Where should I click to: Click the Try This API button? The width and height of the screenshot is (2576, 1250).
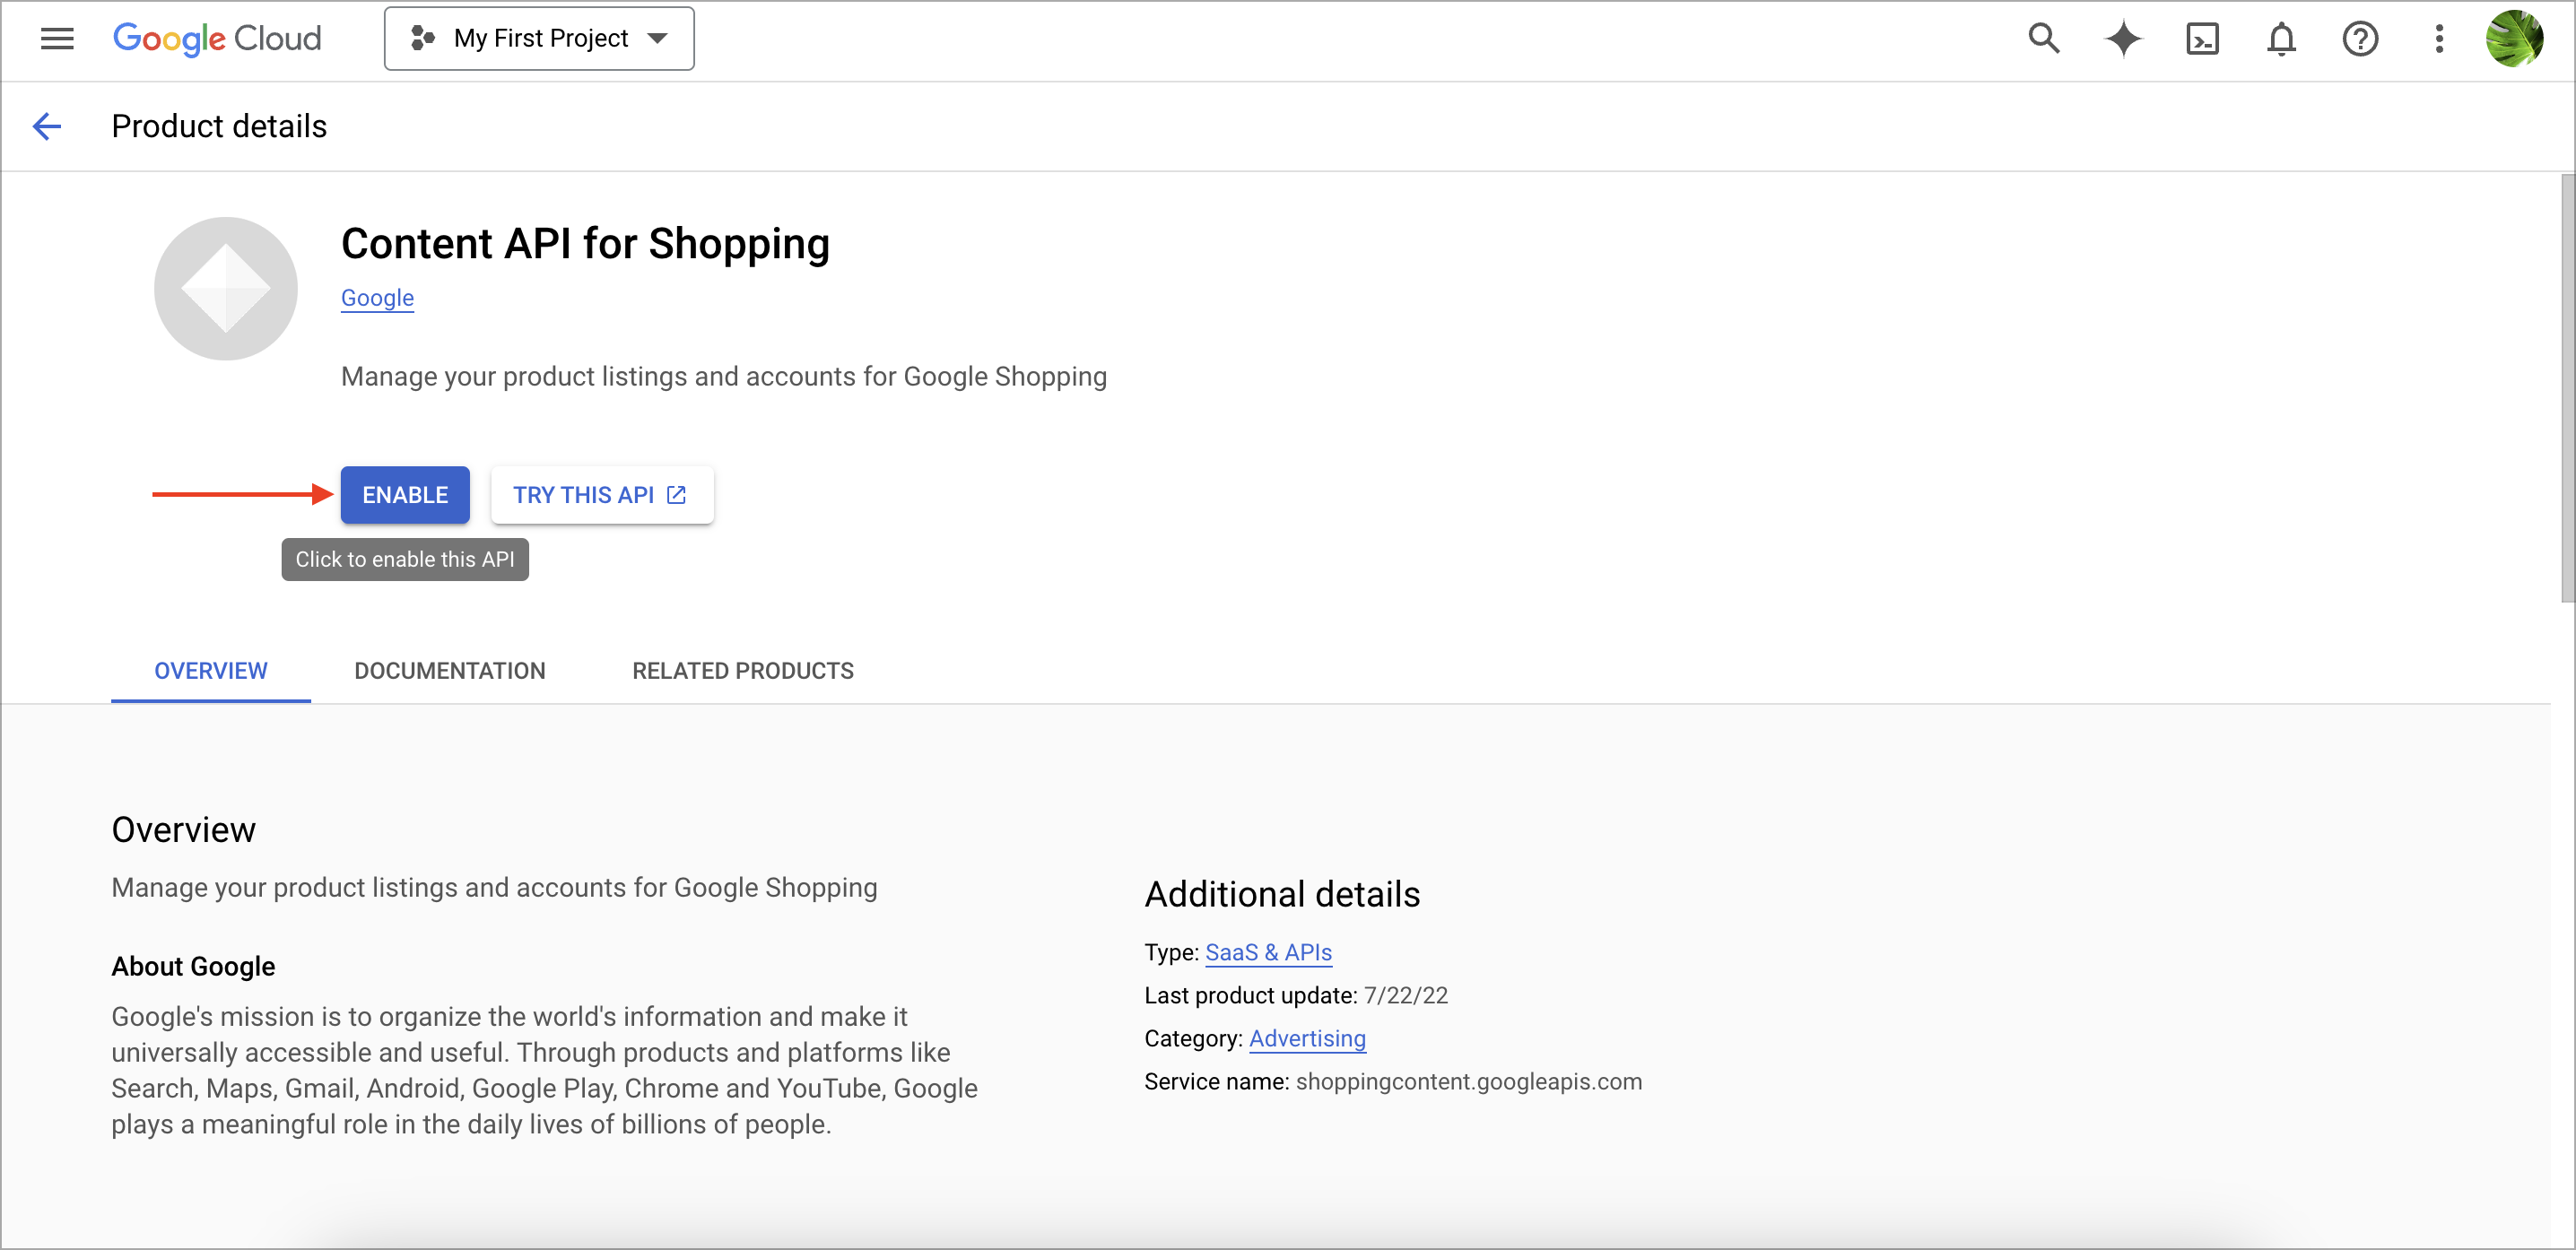tap(602, 495)
